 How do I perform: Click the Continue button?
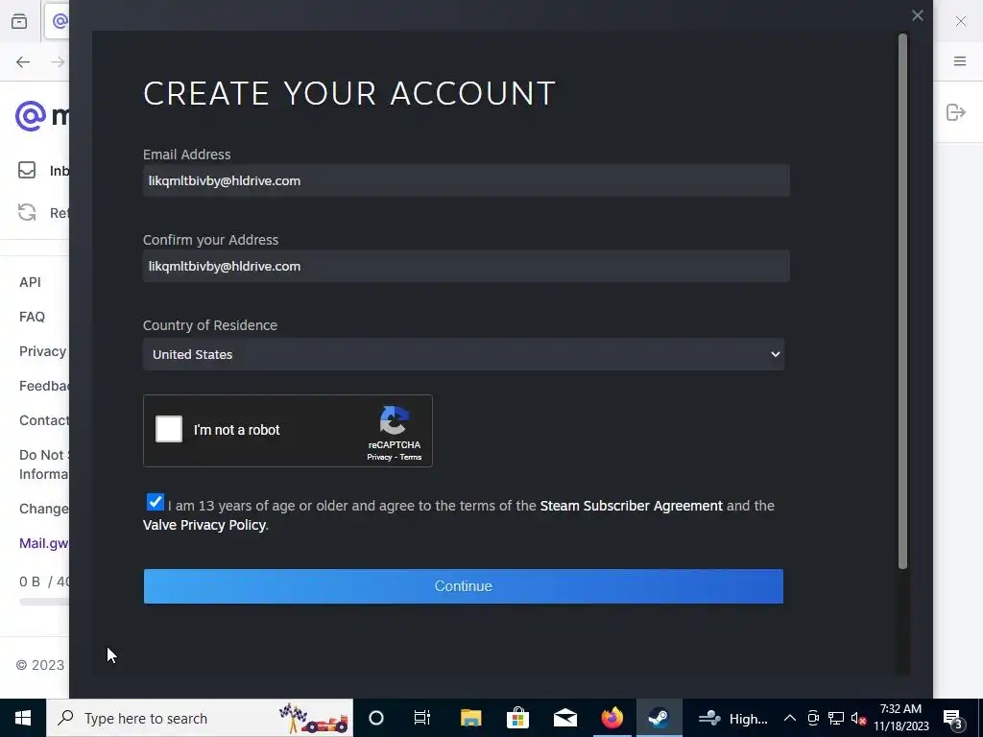[x=464, y=586]
